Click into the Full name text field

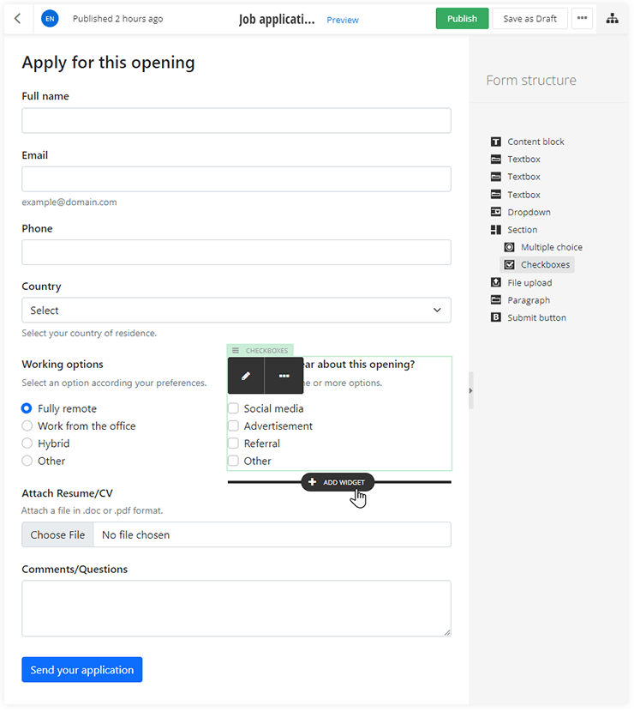click(236, 121)
